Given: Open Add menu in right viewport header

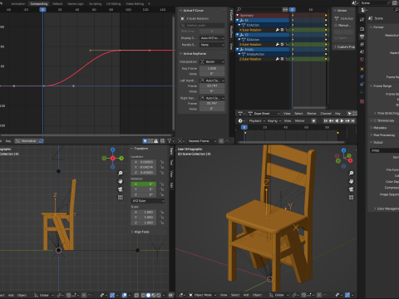Looking at the screenshot, I should click(246, 295).
